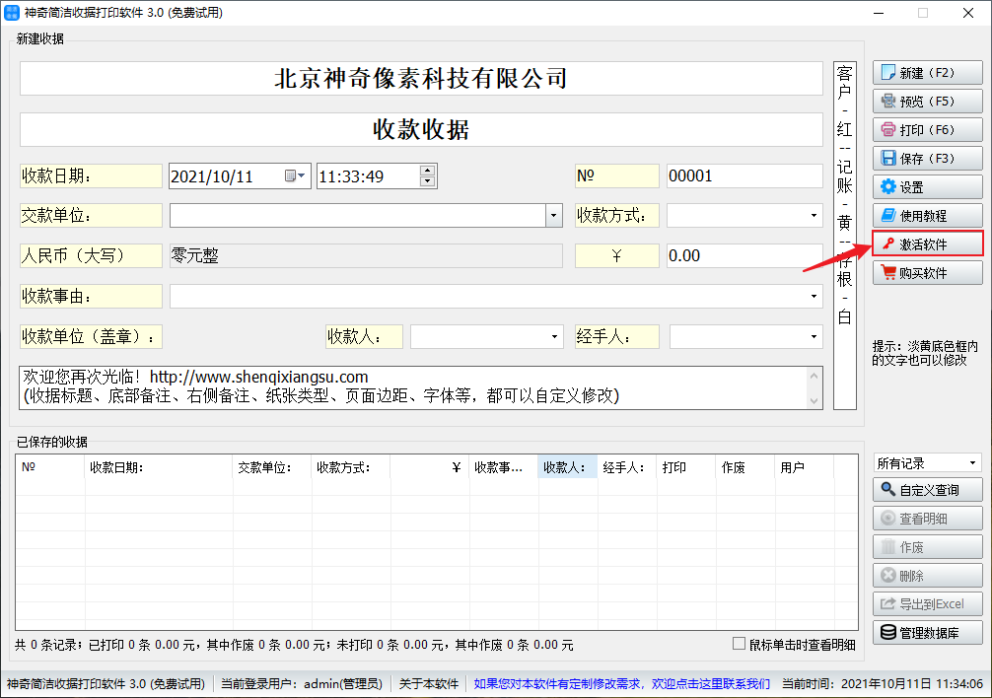Enable 鼠标单击时查看明细 checkbox
This screenshot has height=698, width=992.
(739, 644)
